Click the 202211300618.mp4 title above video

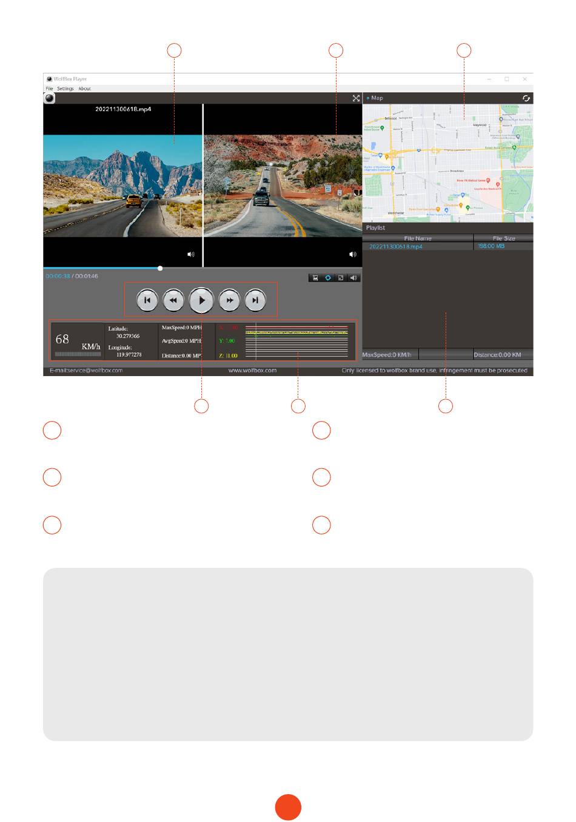pyautogui.click(x=123, y=109)
